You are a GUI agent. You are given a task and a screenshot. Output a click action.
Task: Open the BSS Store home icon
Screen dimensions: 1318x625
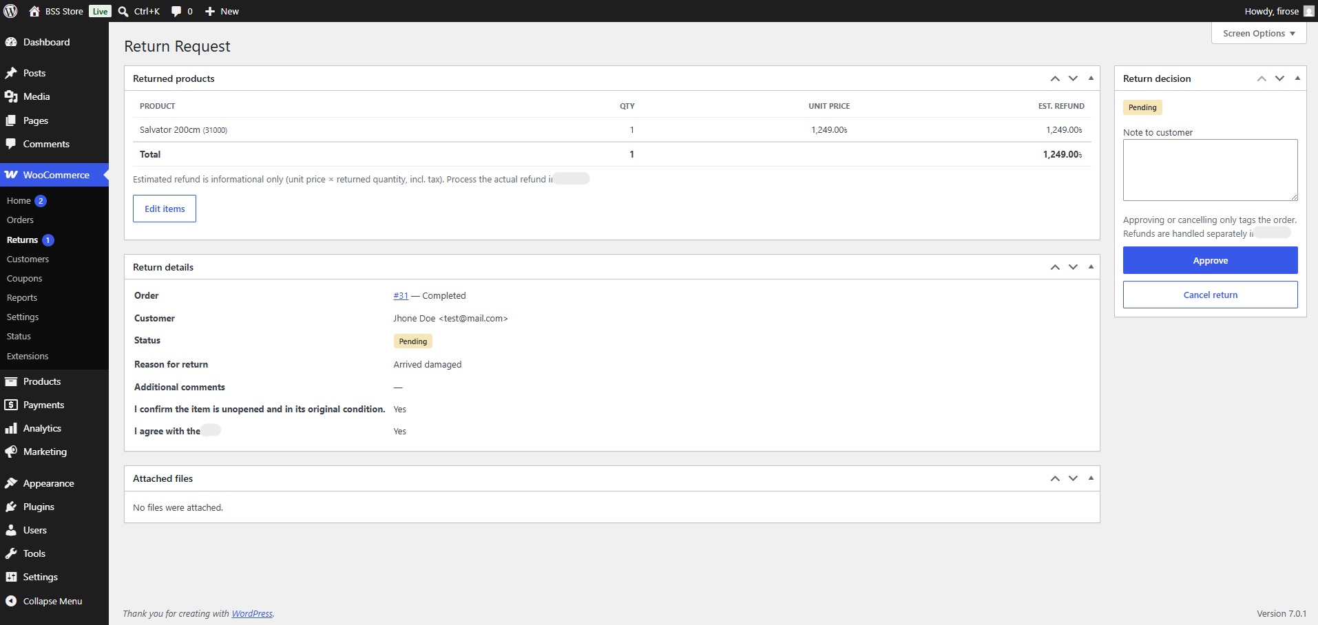[x=34, y=11]
